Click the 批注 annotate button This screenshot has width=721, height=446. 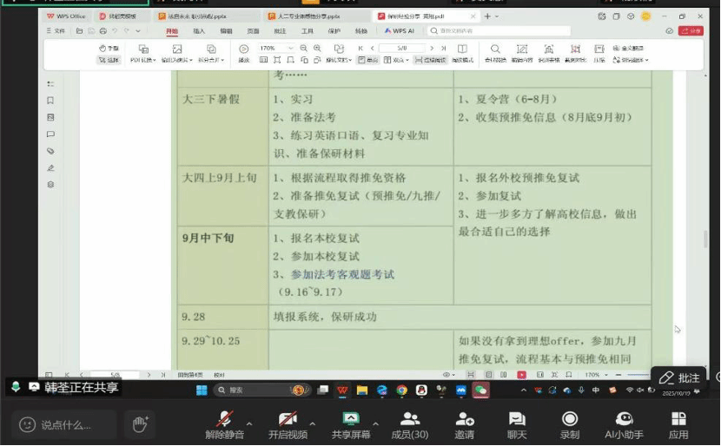(x=678, y=378)
